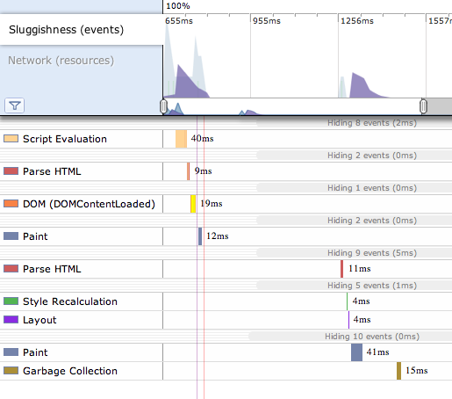Screen dimensions: 452x399
Task: Click the 955ms time ruler label
Action: pyautogui.click(x=267, y=21)
